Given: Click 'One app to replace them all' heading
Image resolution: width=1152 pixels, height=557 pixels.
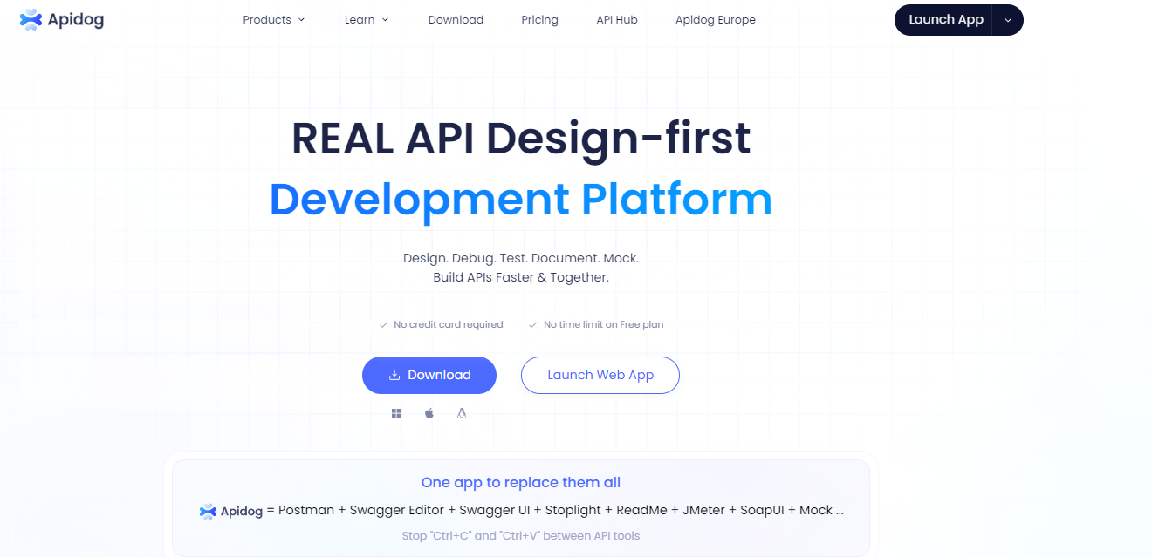Looking at the screenshot, I should pos(521,482).
